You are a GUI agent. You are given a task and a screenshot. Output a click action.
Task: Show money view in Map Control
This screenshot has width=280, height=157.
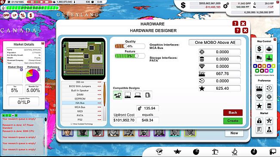pyautogui.click(x=259, y=48)
